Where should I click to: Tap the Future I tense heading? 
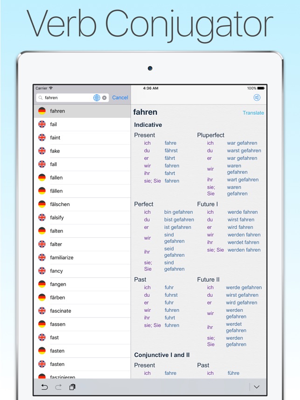coord(208,204)
